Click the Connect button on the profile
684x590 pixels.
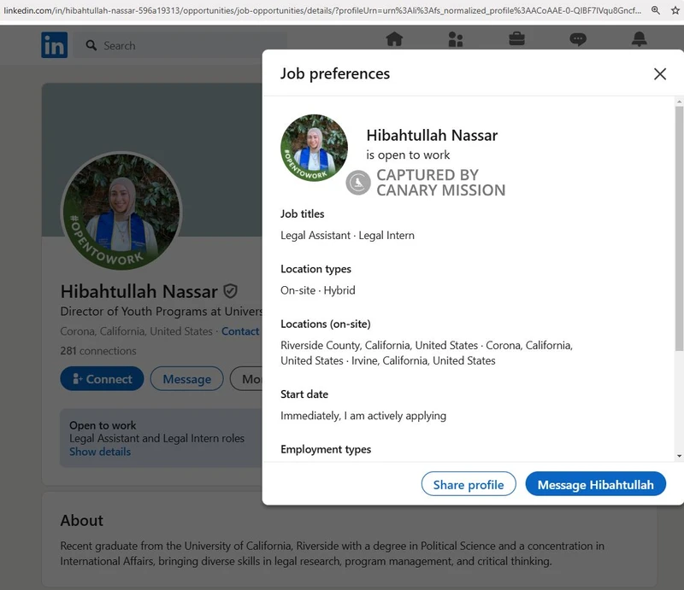(x=102, y=378)
